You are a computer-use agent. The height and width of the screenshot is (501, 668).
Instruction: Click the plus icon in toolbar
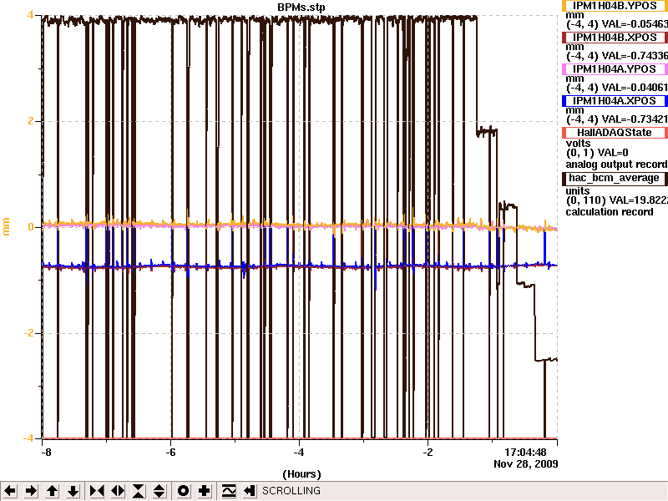point(204,491)
